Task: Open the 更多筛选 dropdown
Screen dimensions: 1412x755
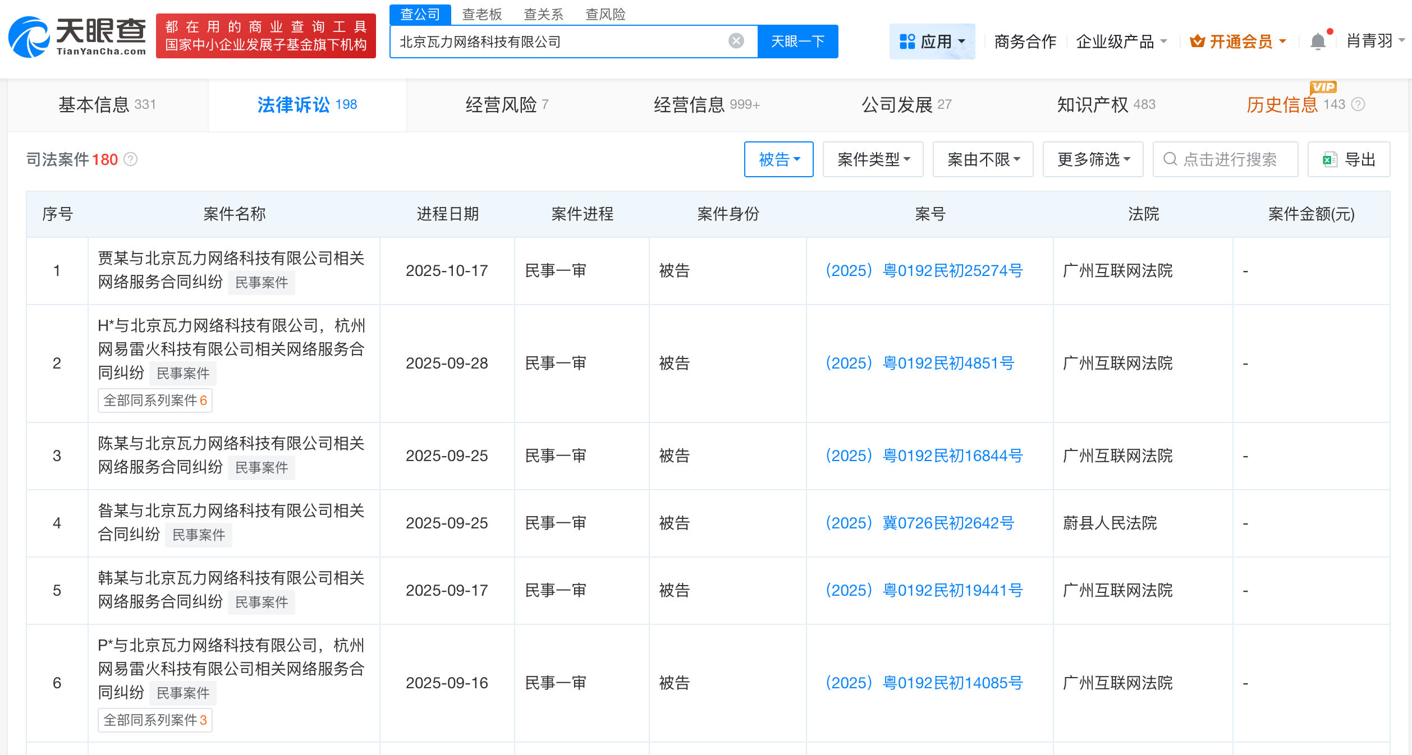Action: click(1093, 159)
